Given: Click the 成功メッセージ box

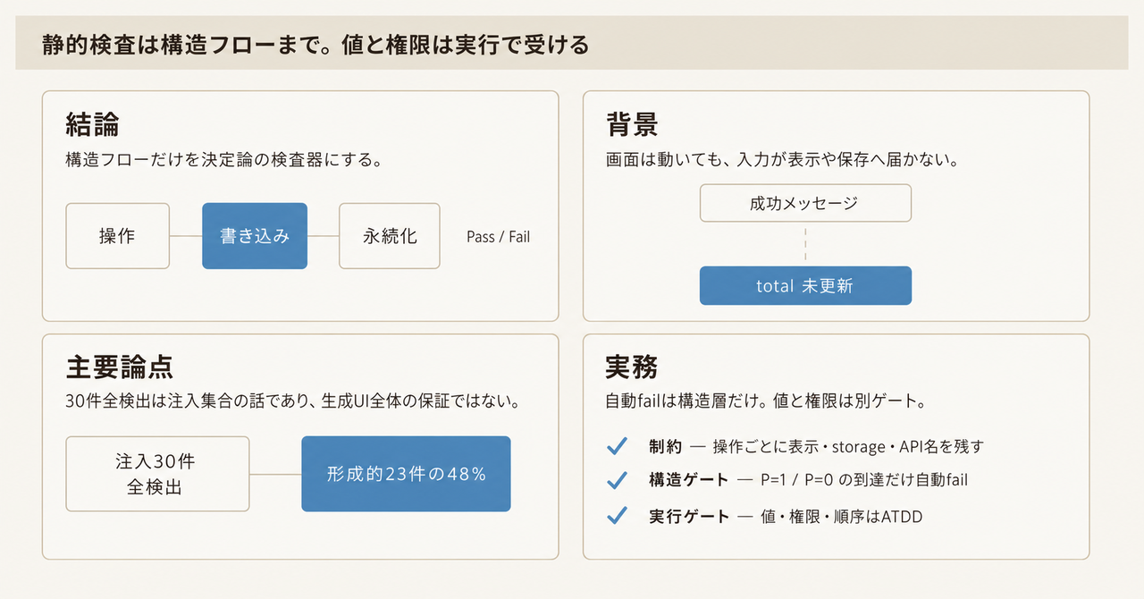Looking at the screenshot, I should (805, 203).
